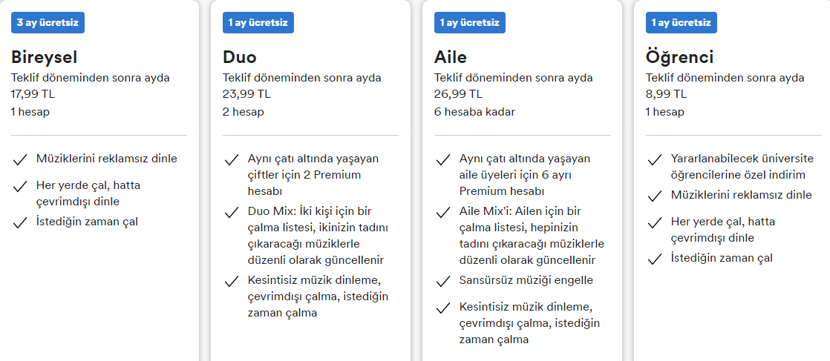Click the 8,99 TL student price
The height and width of the screenshot is (361, 830).
[666, 94]
